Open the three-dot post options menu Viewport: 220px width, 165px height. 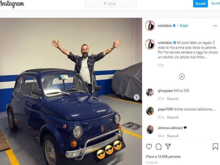pyautogui.click(x=215, y=26)
